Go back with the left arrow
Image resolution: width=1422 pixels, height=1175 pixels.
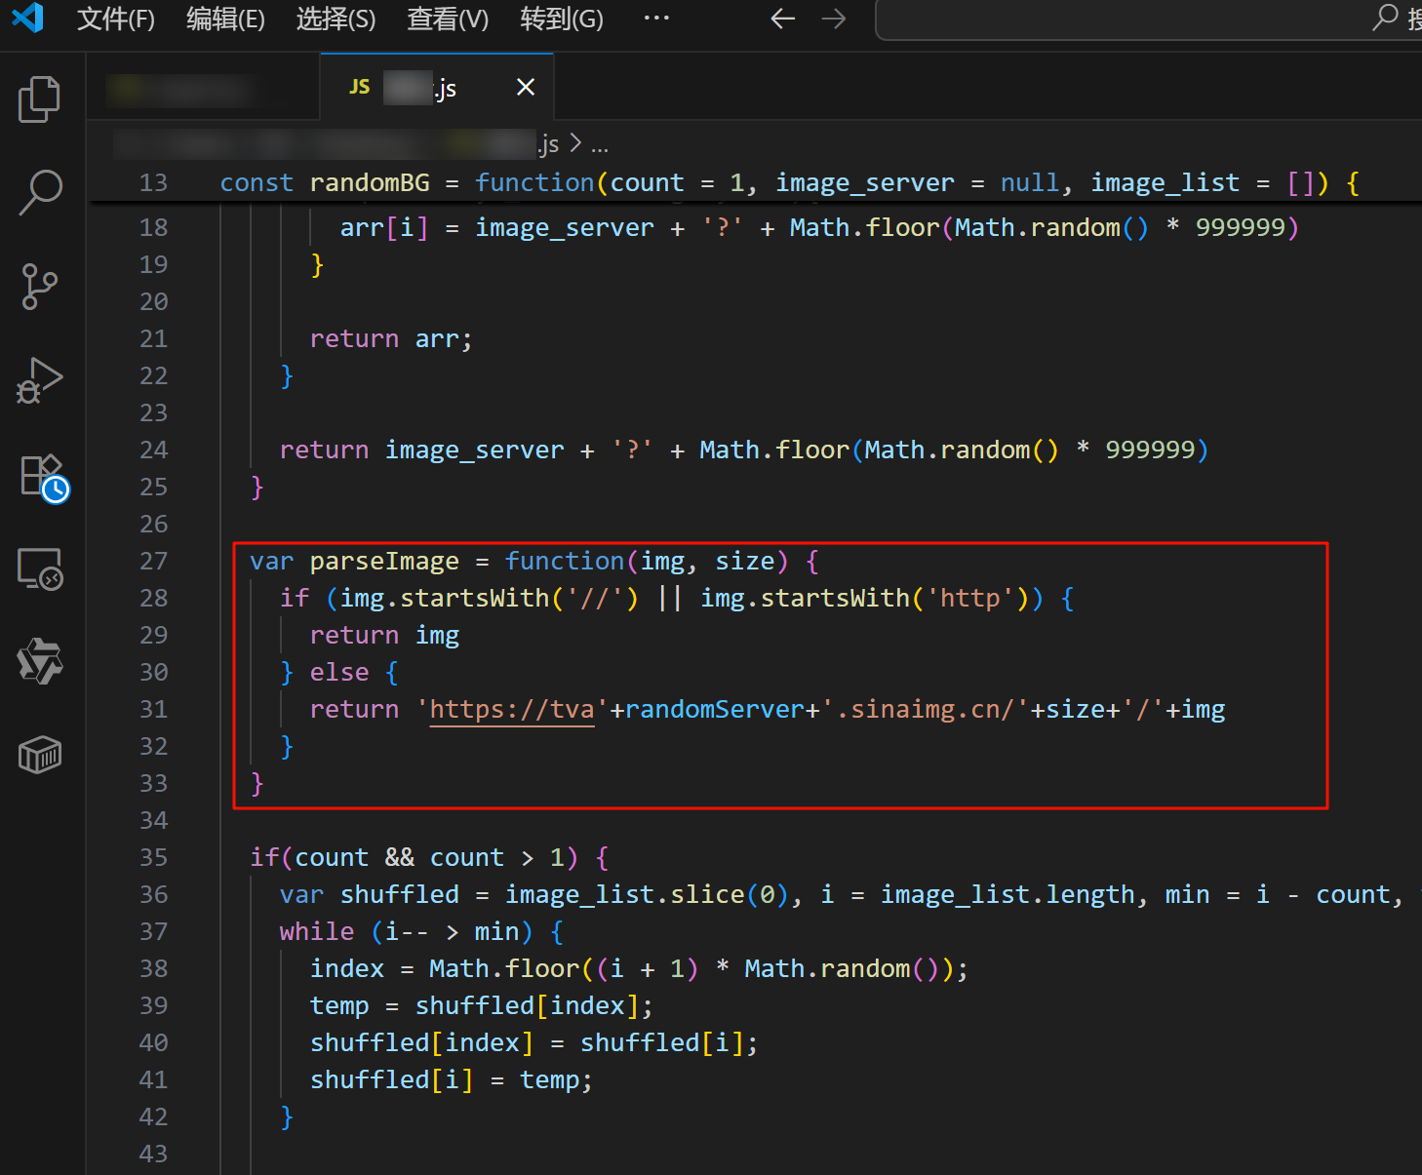(x=783, y=19)
